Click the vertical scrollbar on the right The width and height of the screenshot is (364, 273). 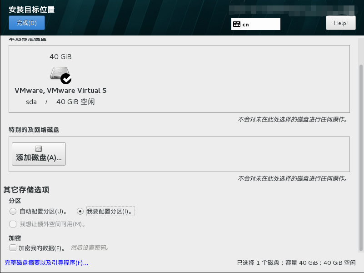[x=361, y=158]
